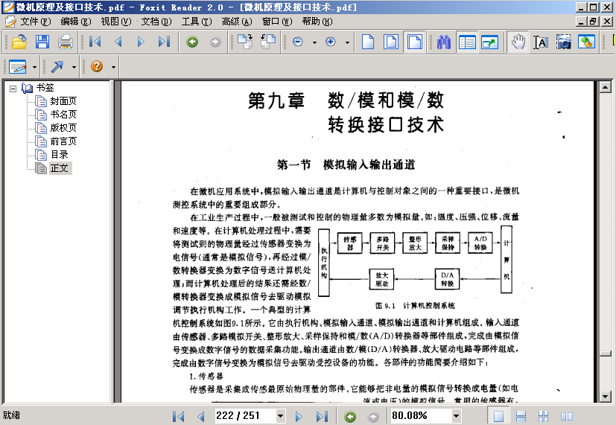
Task: Go to first page in status bar
Action: coord(178,416)
